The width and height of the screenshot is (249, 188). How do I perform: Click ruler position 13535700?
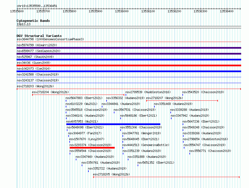[x=43, y=11]
